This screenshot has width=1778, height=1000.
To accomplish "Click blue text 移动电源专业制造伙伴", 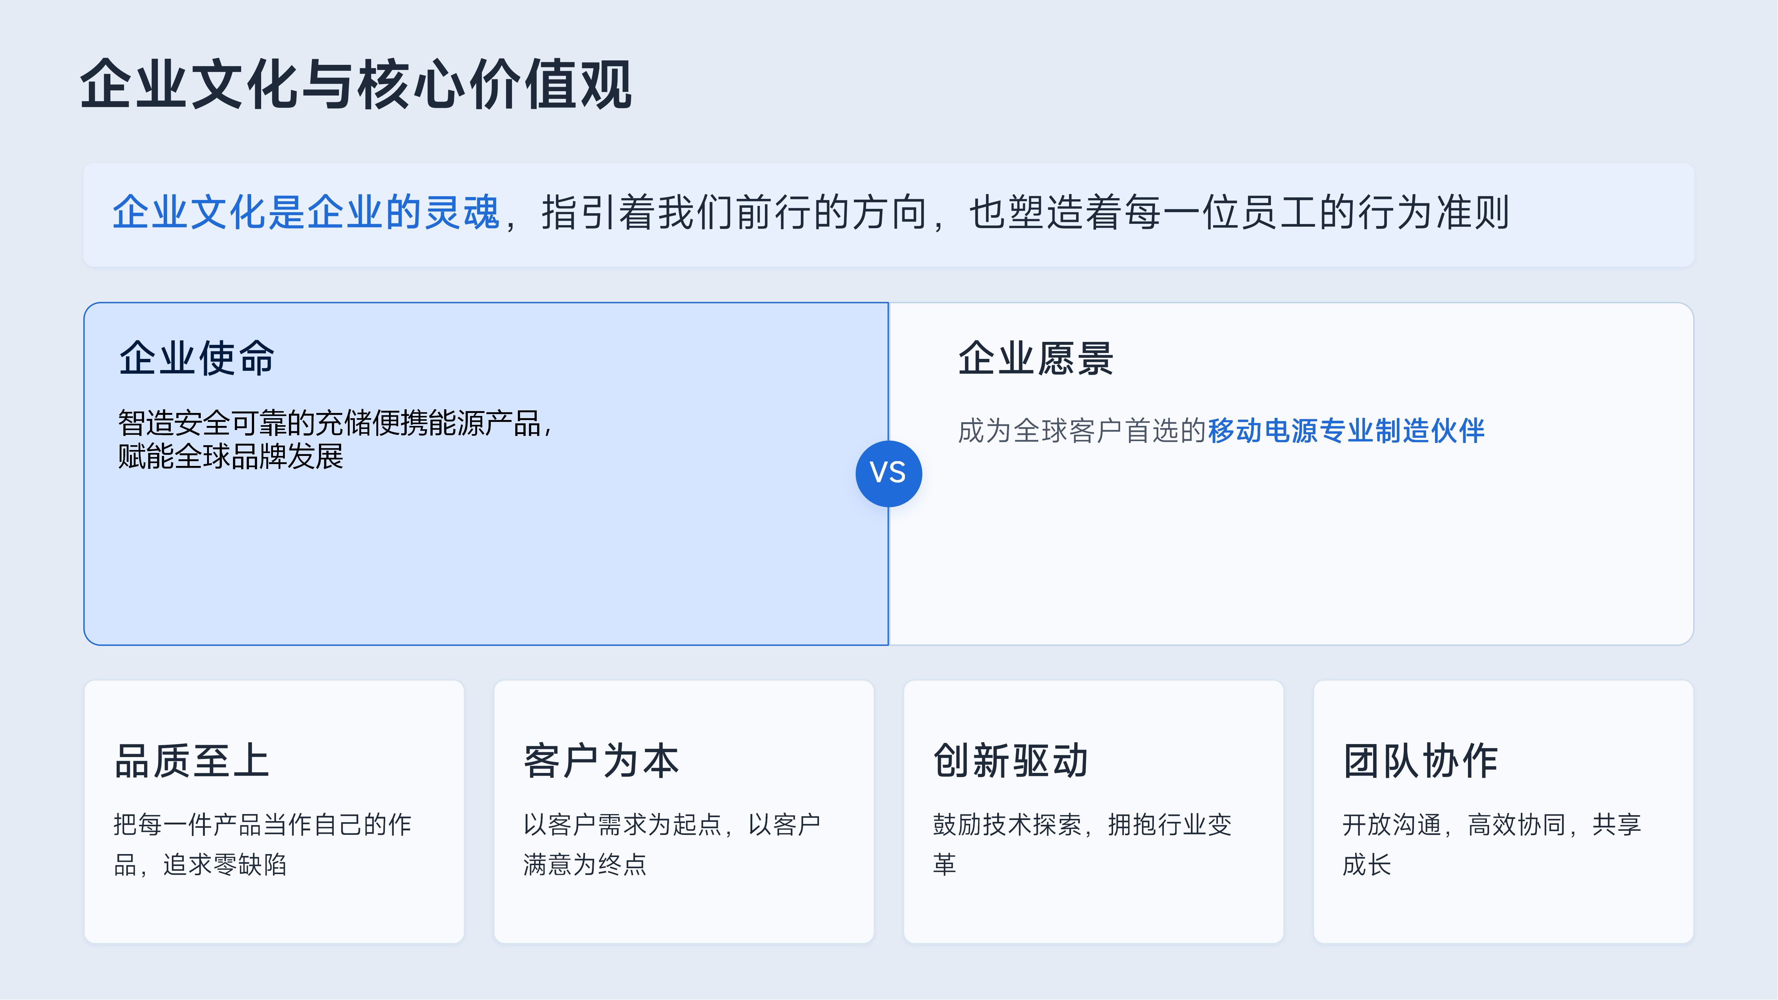I will (x=1346, y=431).
